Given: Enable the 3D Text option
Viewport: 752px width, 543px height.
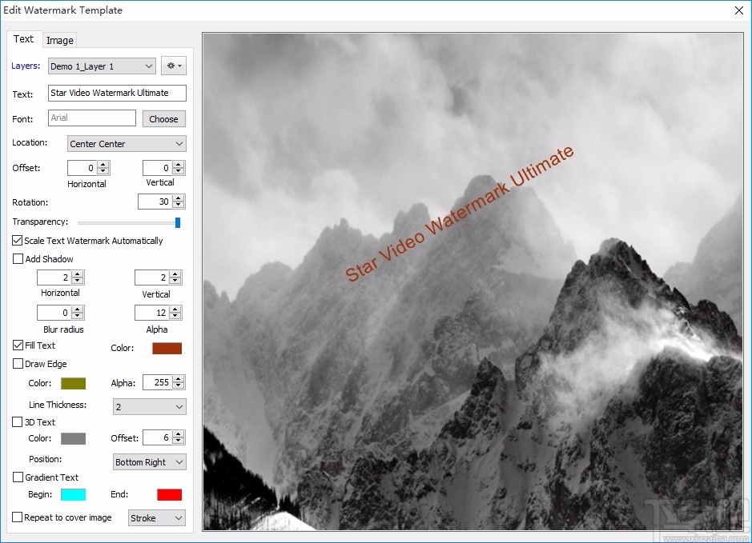Looking at the screenshot, I should point(16,421).
